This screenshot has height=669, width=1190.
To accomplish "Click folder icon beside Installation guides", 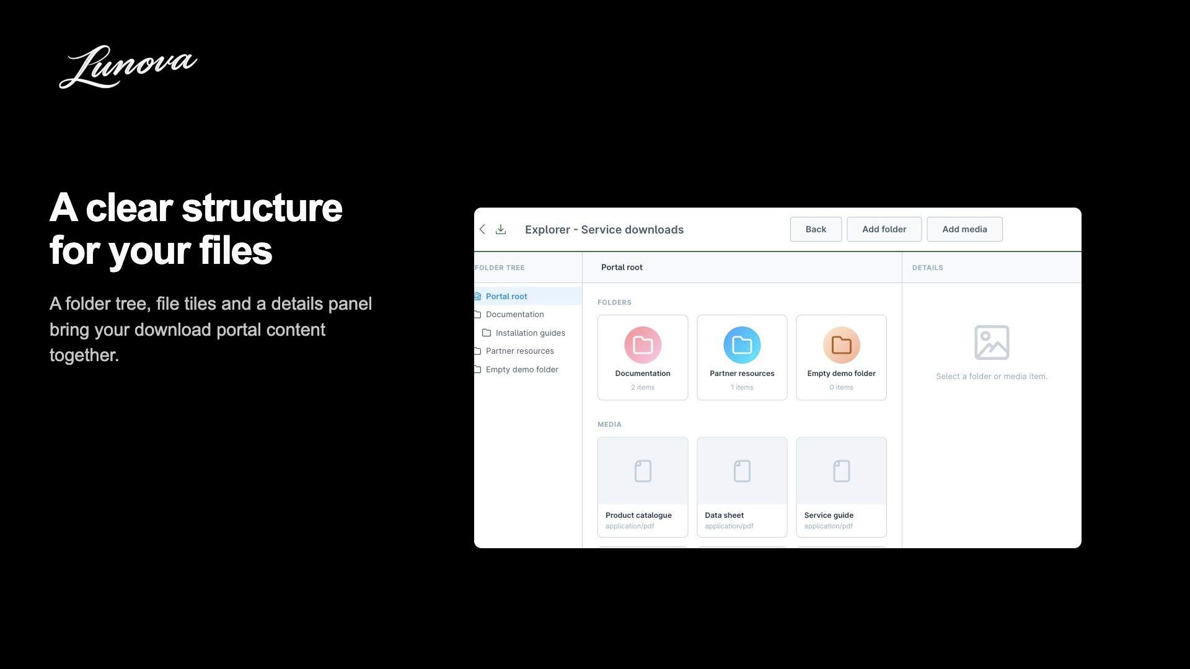I will point(487,333).
